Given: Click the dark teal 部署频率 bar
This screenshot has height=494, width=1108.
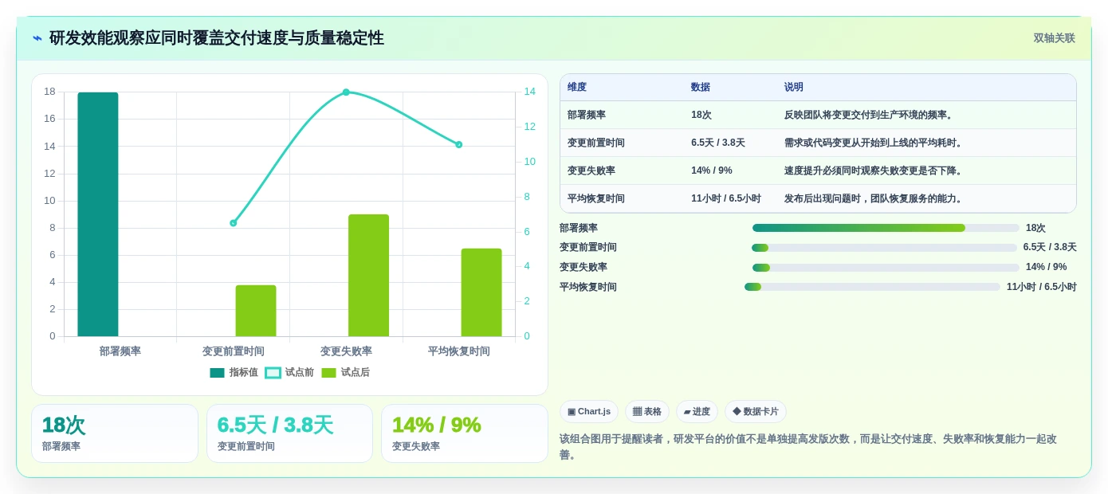Looking at the screenshot, I should [98, 214].
